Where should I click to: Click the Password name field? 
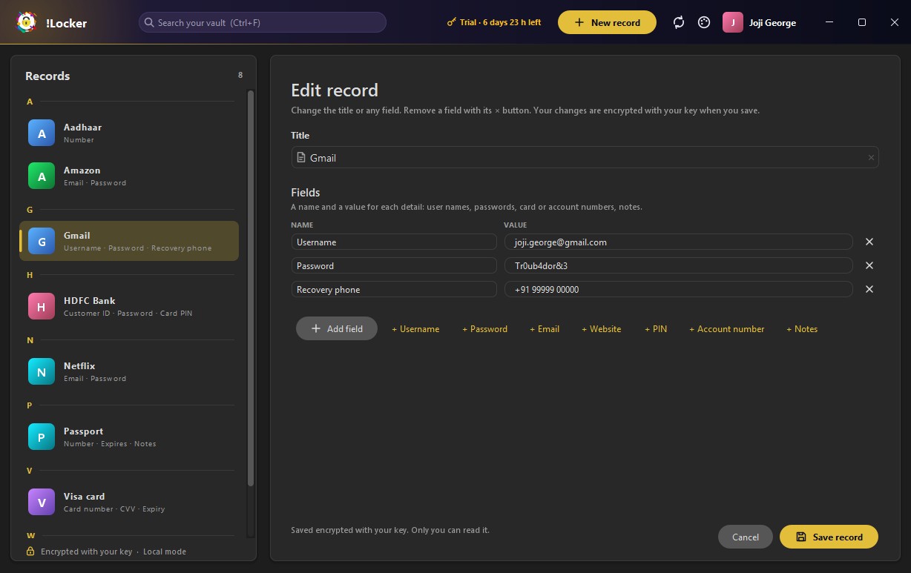tap(394, 265)
